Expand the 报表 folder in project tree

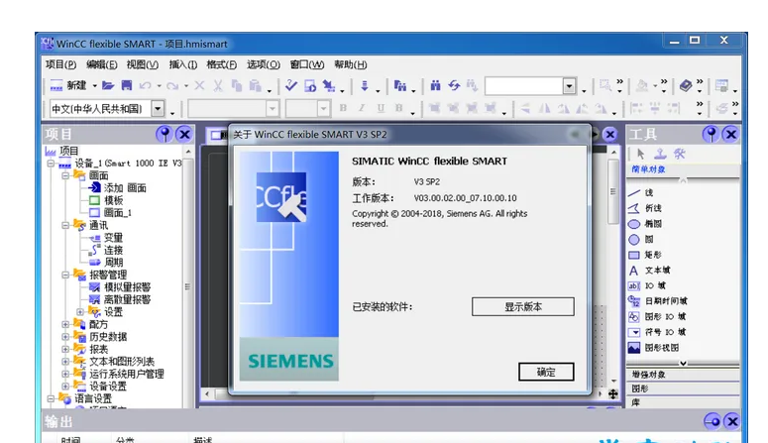tap(65, 350)
